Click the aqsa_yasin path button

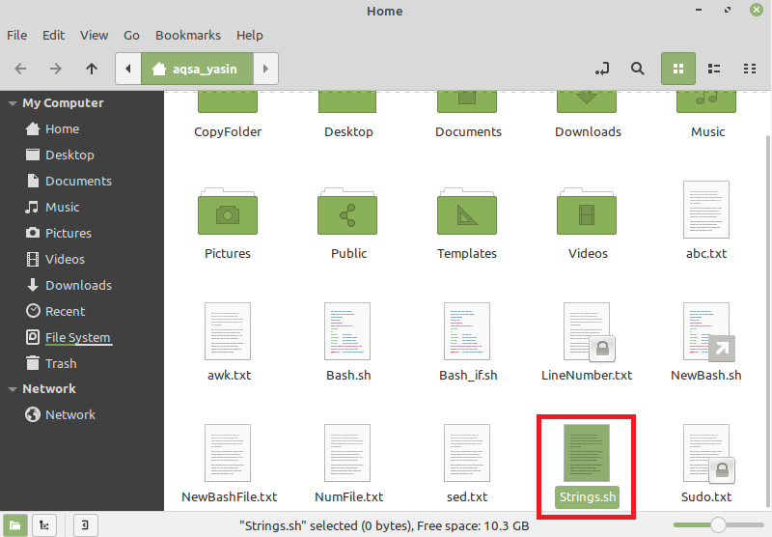[x=198, y=69]
